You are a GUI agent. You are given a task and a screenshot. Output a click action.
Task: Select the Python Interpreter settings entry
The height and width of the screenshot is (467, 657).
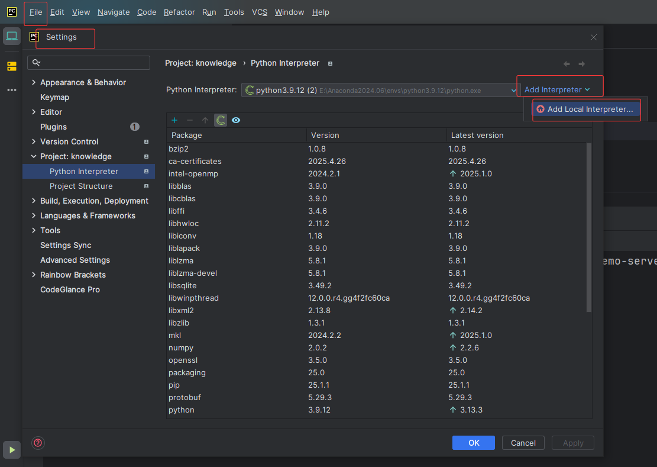click(x=84, y=171)
